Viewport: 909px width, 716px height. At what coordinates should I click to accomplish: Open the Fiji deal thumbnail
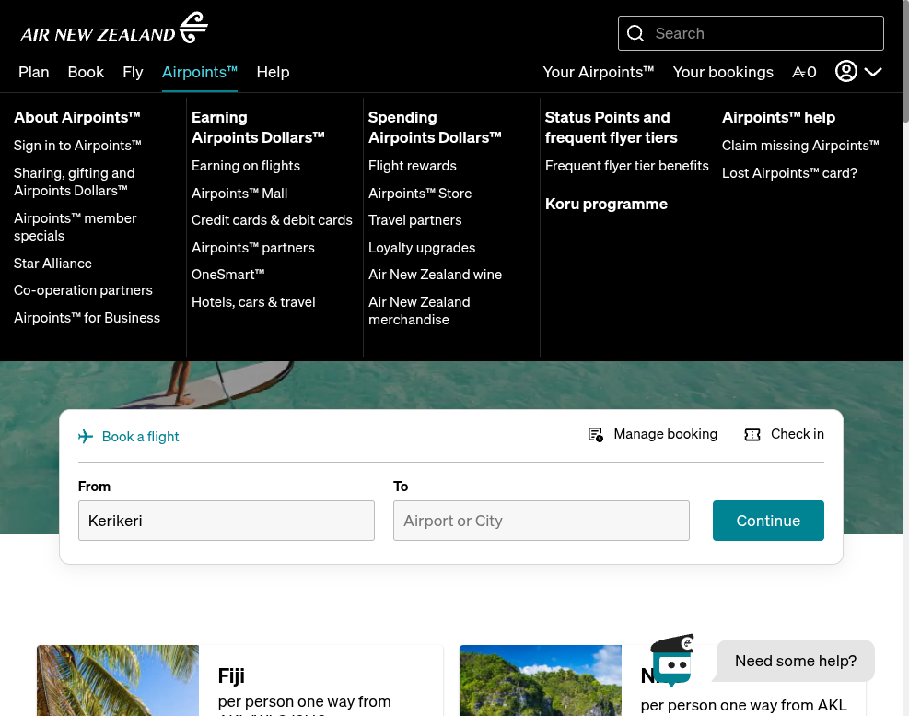click(118, 680)
